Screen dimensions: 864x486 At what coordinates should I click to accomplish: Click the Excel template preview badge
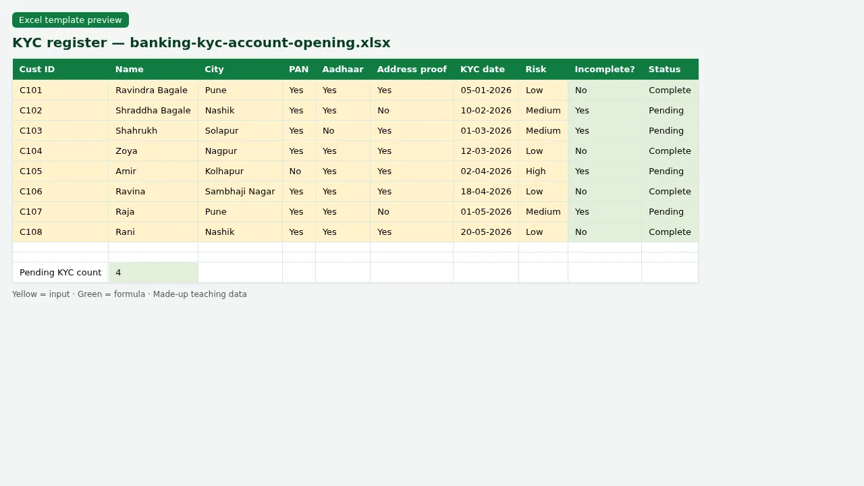tap(70, 20)
